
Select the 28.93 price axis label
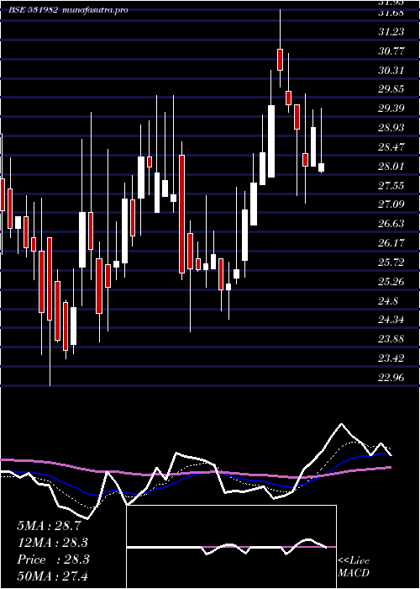click(x=391, y=128)
